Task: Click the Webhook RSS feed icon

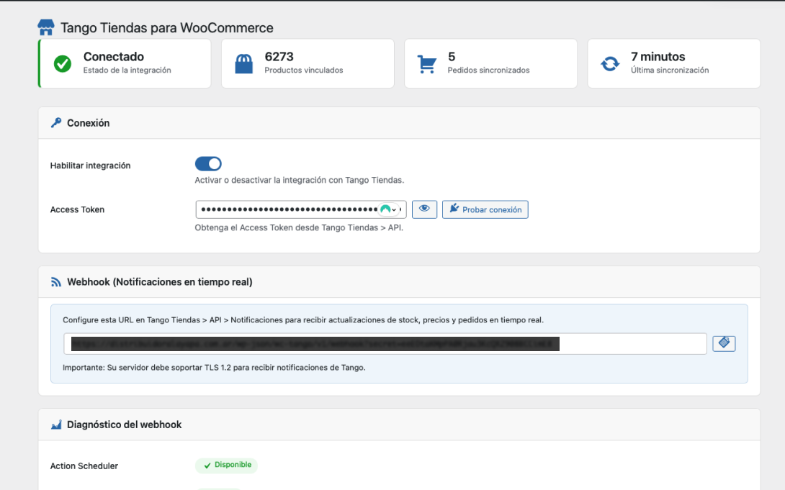Action: tap(56, 282)
